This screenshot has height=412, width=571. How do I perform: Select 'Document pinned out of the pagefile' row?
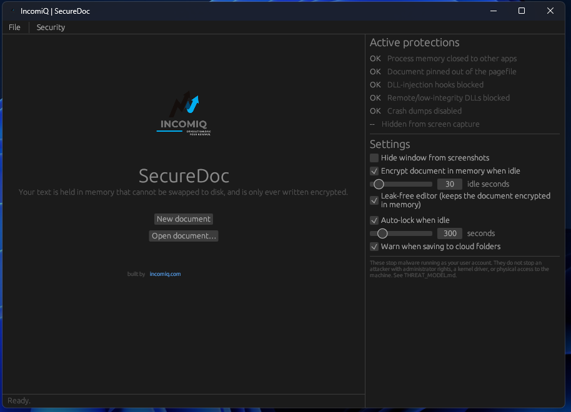pos(443,72)
